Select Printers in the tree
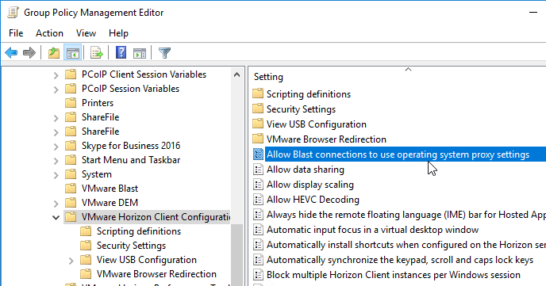 [98, 103]
